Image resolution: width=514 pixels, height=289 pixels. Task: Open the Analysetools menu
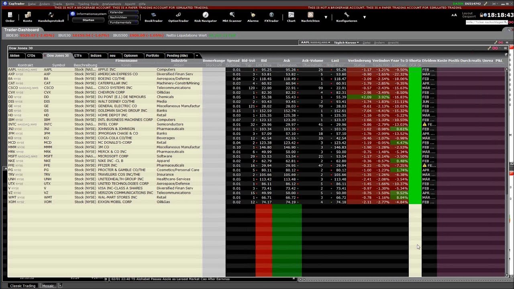pos(112,4)
